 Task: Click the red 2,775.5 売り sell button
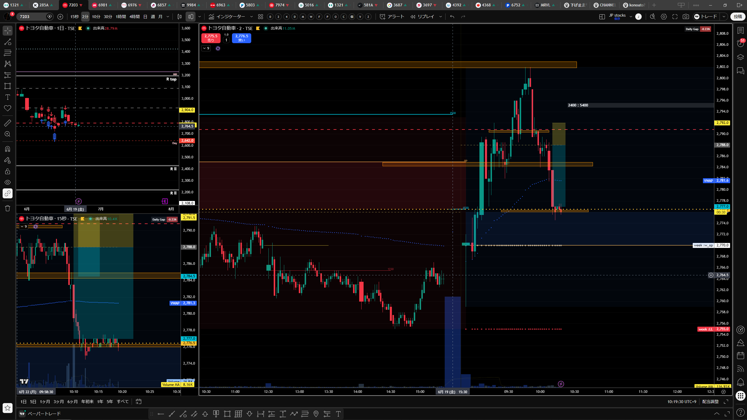point(211,38)
